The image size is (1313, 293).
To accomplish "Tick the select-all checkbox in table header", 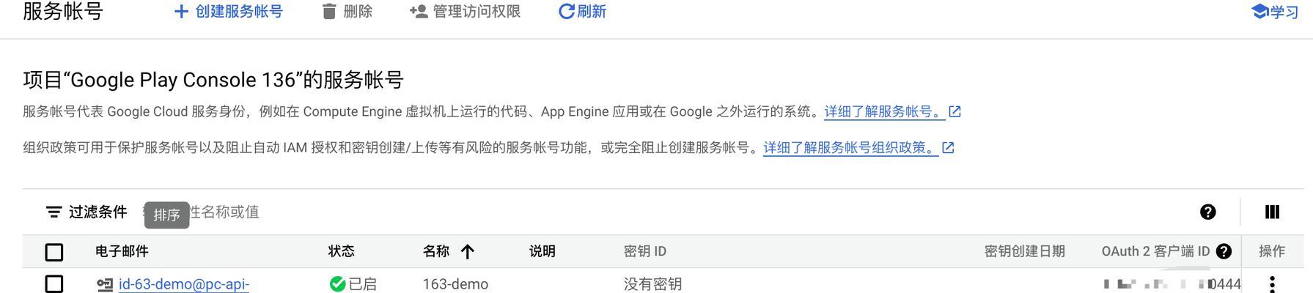I will click(x=54, y=252).
